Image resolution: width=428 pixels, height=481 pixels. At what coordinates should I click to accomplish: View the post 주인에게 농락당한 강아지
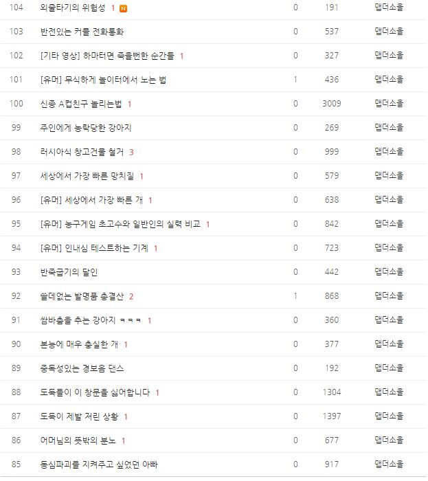click(x=86, y=128)
